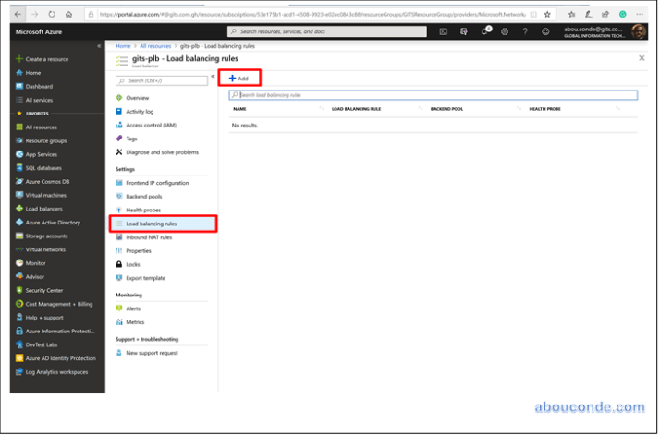Select Health probes in the Settings menu
The image size is (660, 435).
143,210
